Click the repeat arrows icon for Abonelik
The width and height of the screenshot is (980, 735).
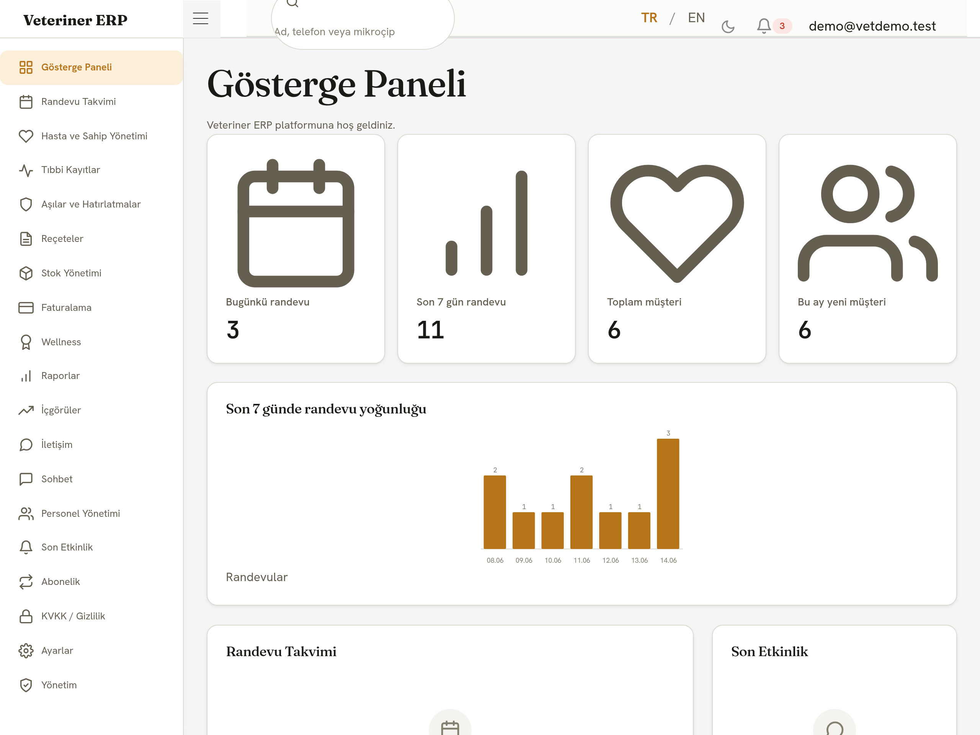pyautogui.click(x=26, y=582)
